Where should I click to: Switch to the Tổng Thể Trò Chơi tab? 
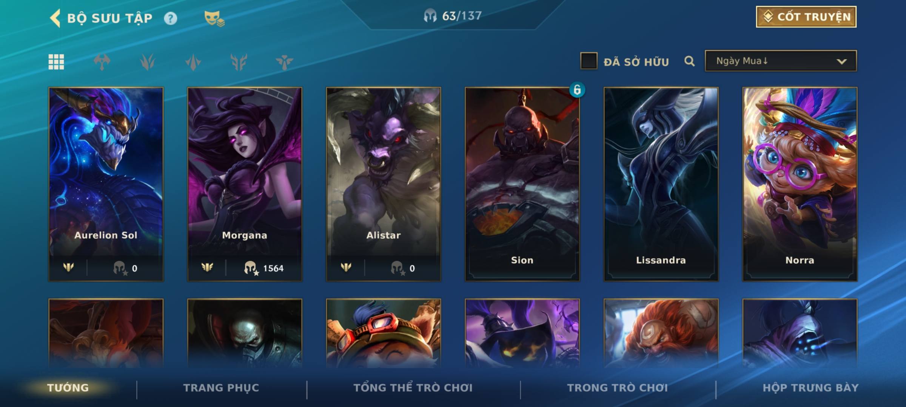pos(413,388)
